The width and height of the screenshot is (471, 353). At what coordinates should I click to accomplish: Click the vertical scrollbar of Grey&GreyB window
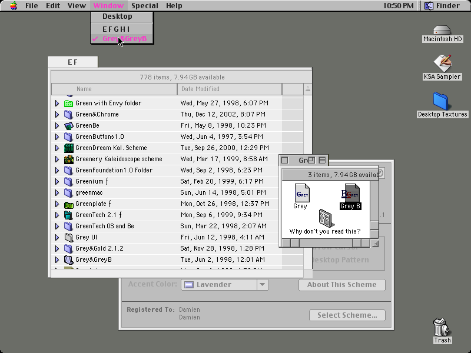(374, 209)
